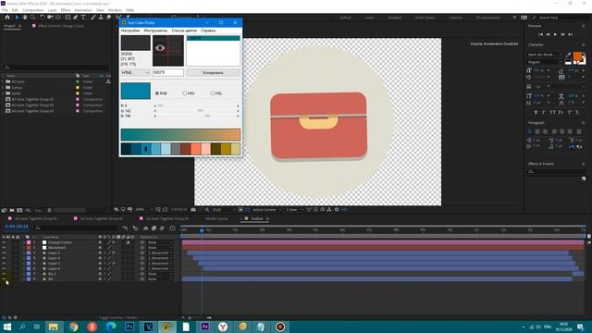
Task: Click the Graph Editor icon in timeline
Action: coord(173,228)
